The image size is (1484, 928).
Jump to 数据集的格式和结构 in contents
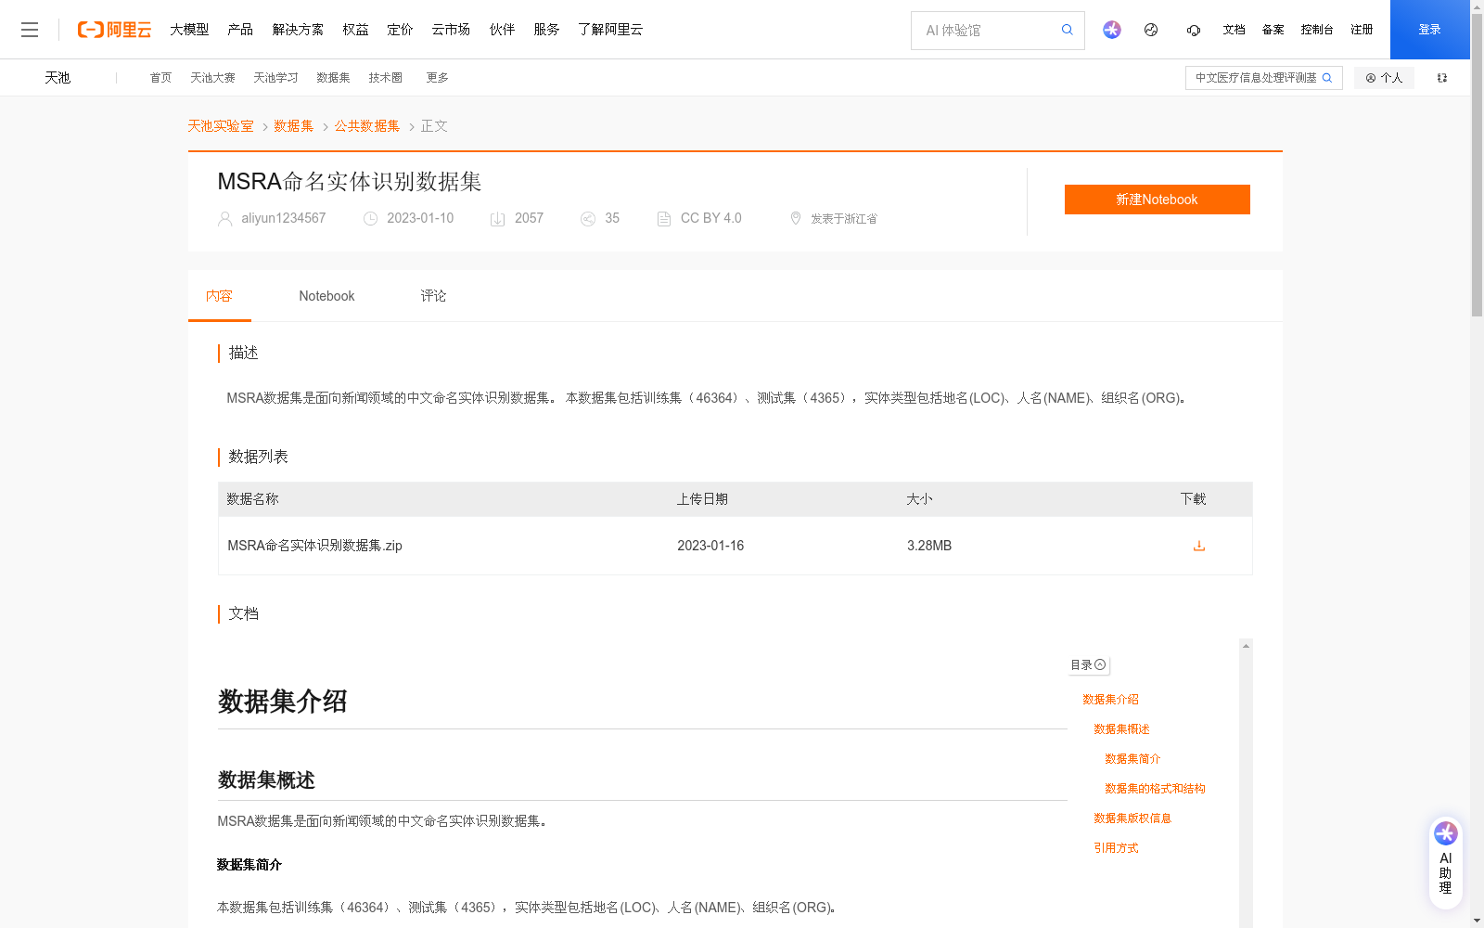point(1155,789)
